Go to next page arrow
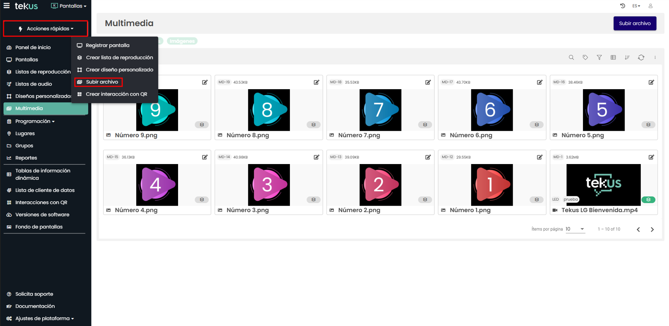This screenshot has width=669, height=326. (x=652, y=230)
